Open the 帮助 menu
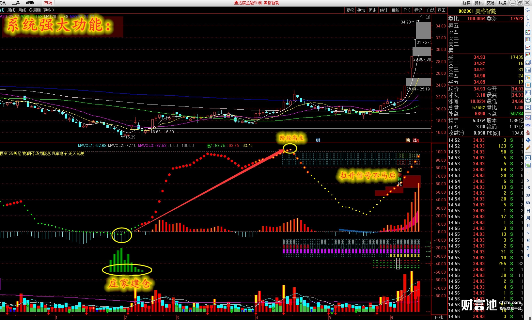 tap(30, 3)
